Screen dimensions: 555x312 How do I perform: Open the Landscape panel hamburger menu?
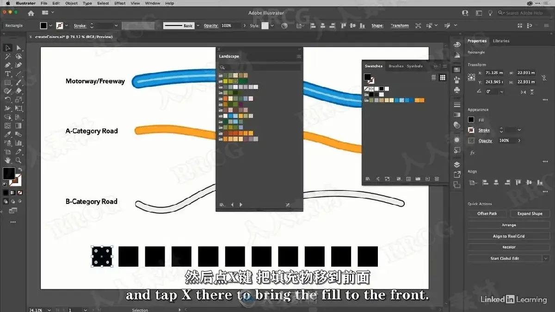click(x=299, y=56)
